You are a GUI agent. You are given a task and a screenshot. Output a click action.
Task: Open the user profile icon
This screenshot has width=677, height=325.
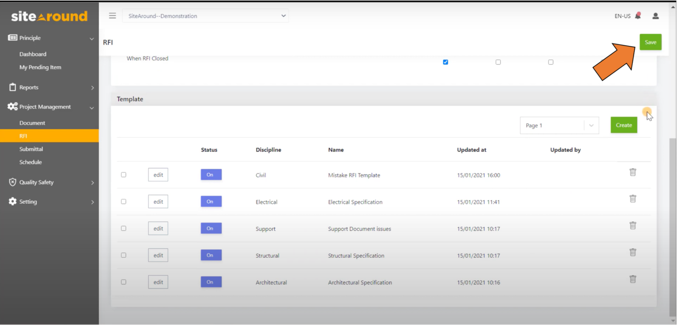[655, 16]
